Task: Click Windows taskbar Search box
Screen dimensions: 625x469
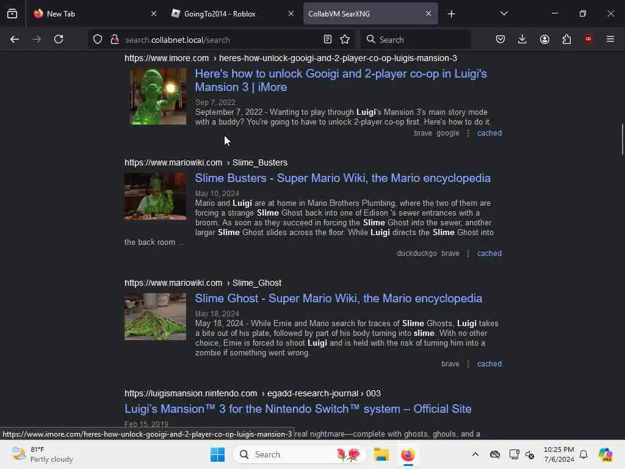Action: point(300,454)
